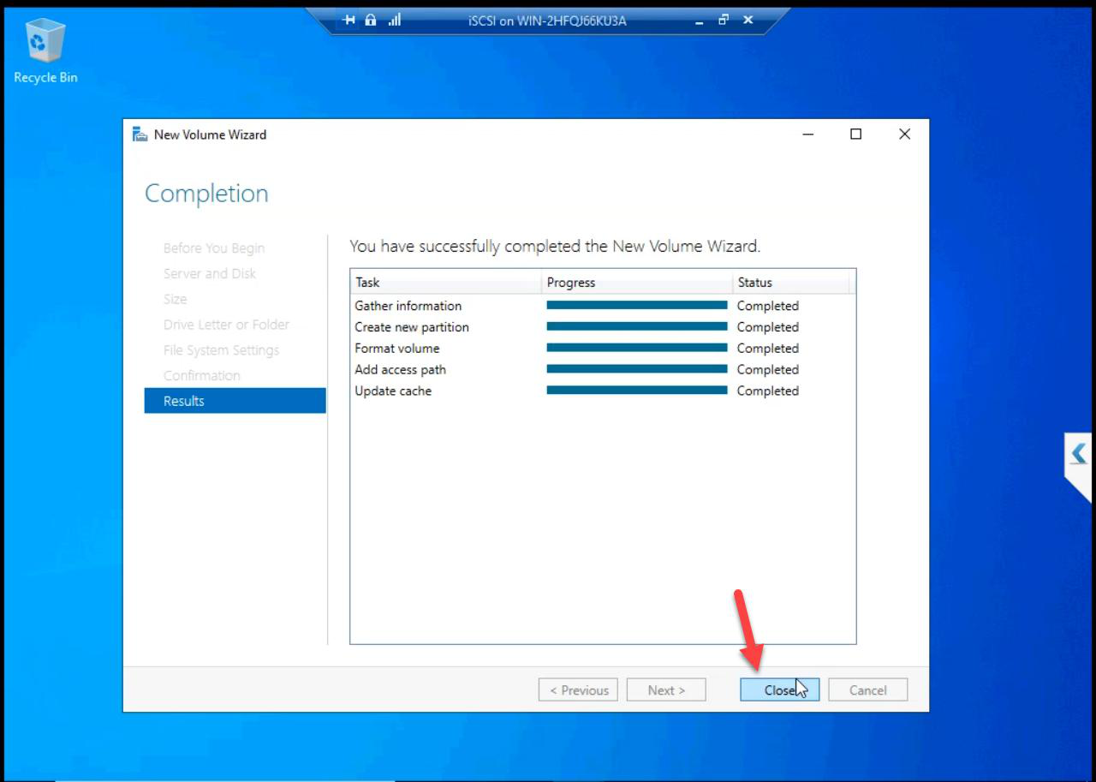Click Completed status for Add access path
This screenshot has height=782, width=1096.
point(768,370)
